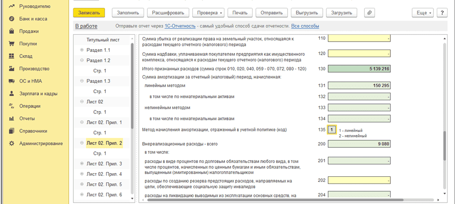Open the Все способы link
Screen dimensions: 455x204
[x=305, y=26]
